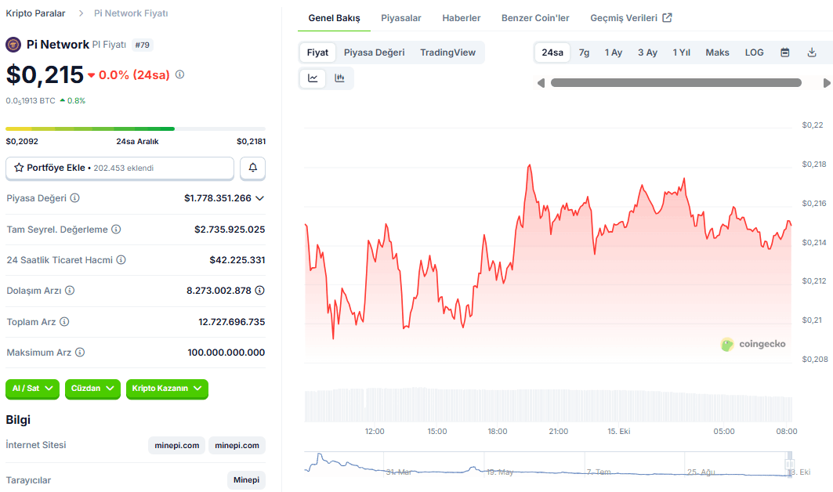
Task: Select Piyasa Değeri chart mode
Action: pyautogui.click(x=374, y=52)
